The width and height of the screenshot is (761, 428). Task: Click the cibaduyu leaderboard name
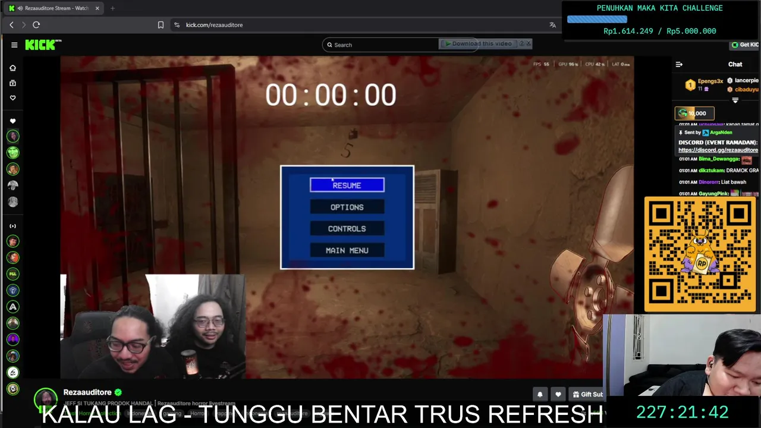746,89
